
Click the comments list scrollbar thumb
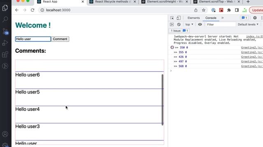point(162,100)
